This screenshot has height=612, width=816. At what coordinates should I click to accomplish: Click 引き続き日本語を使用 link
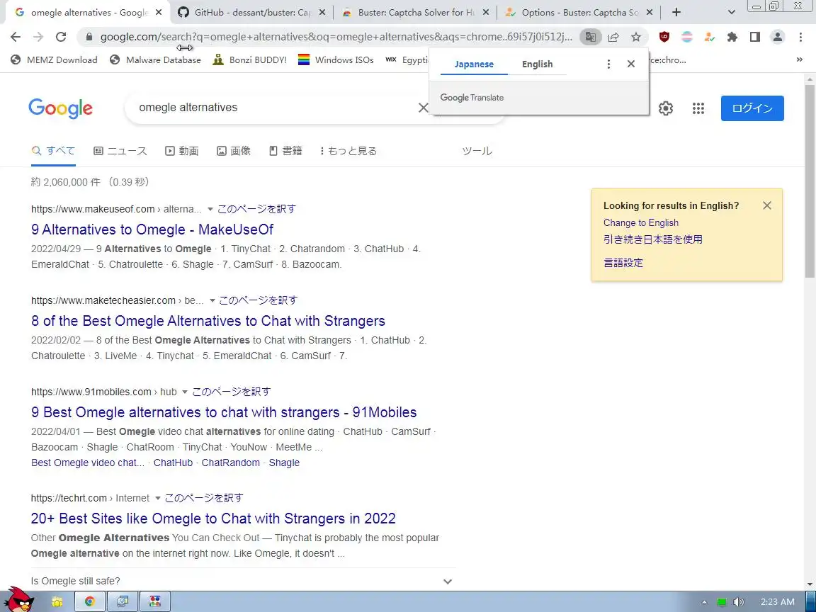pos(652,239)
